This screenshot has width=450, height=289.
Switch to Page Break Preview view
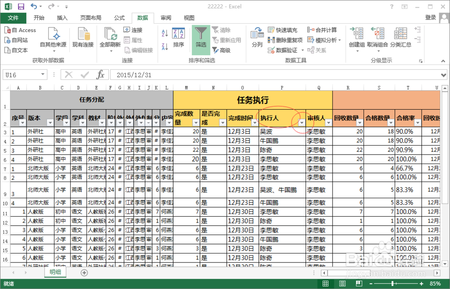(359, 283)
